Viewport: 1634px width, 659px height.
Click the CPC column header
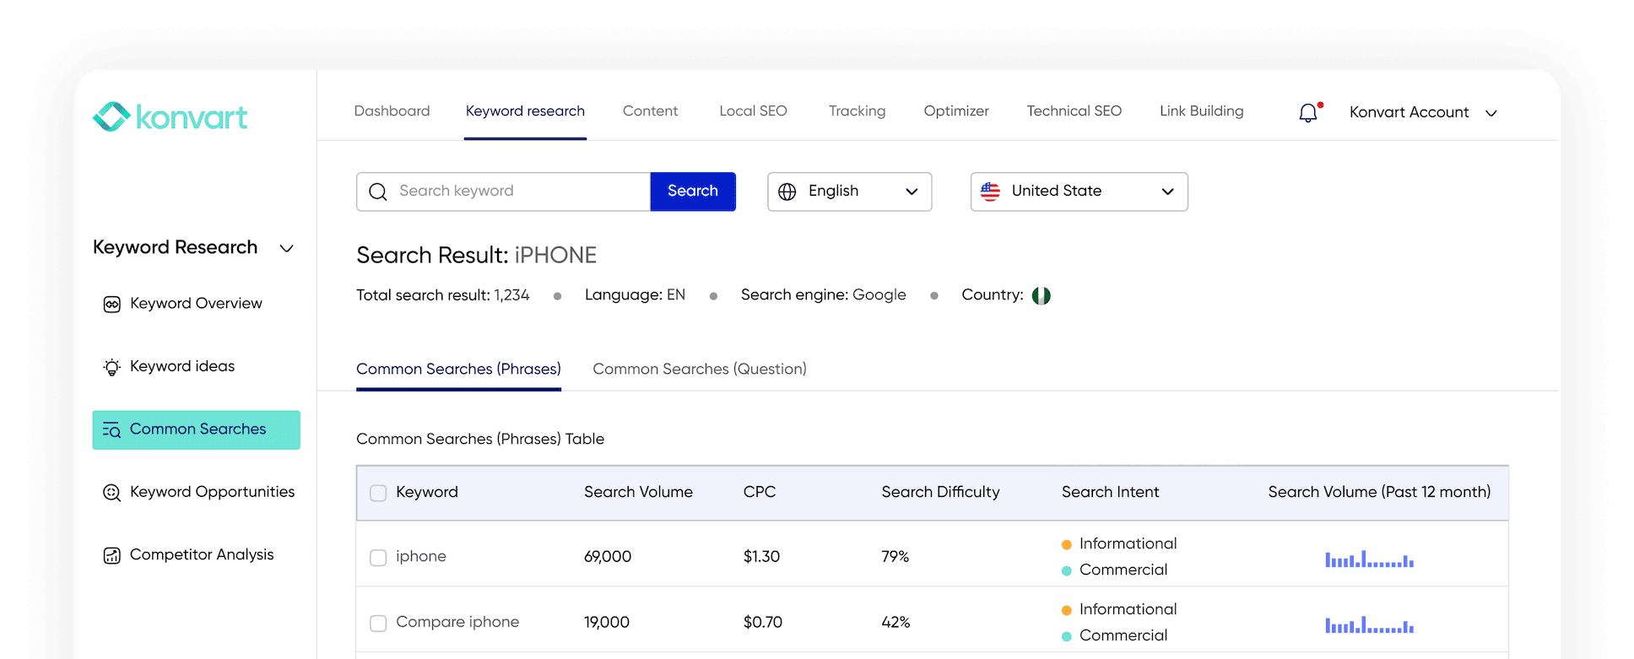[760, 492]
